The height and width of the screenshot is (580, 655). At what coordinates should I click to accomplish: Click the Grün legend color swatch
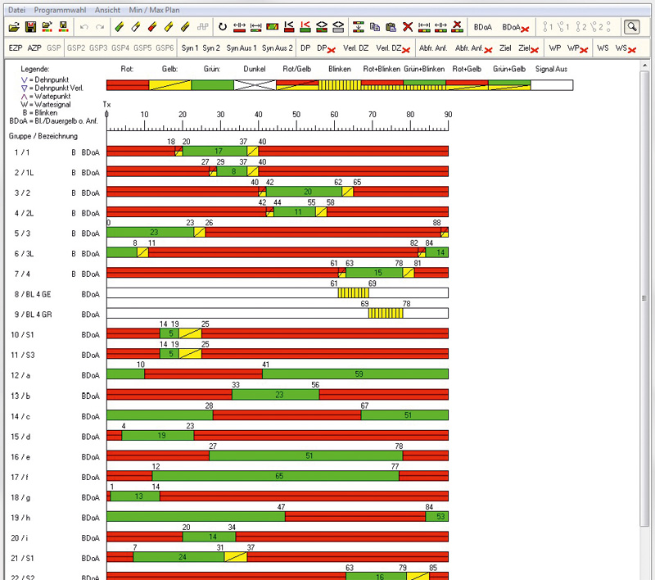pos(213,85)
